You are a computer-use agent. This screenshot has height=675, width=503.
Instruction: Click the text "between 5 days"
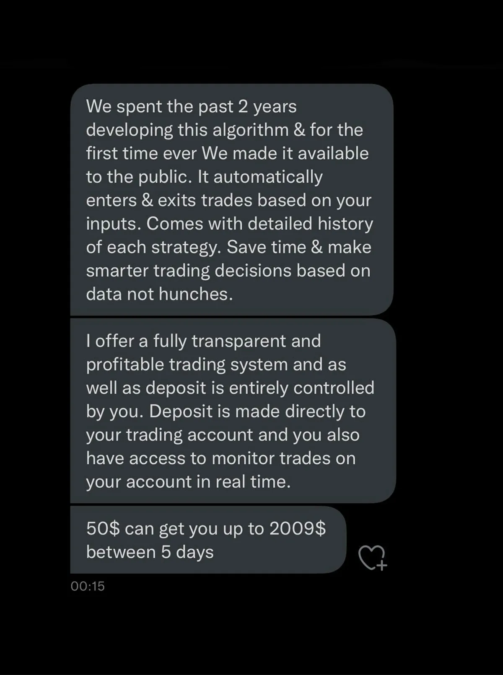150,552
